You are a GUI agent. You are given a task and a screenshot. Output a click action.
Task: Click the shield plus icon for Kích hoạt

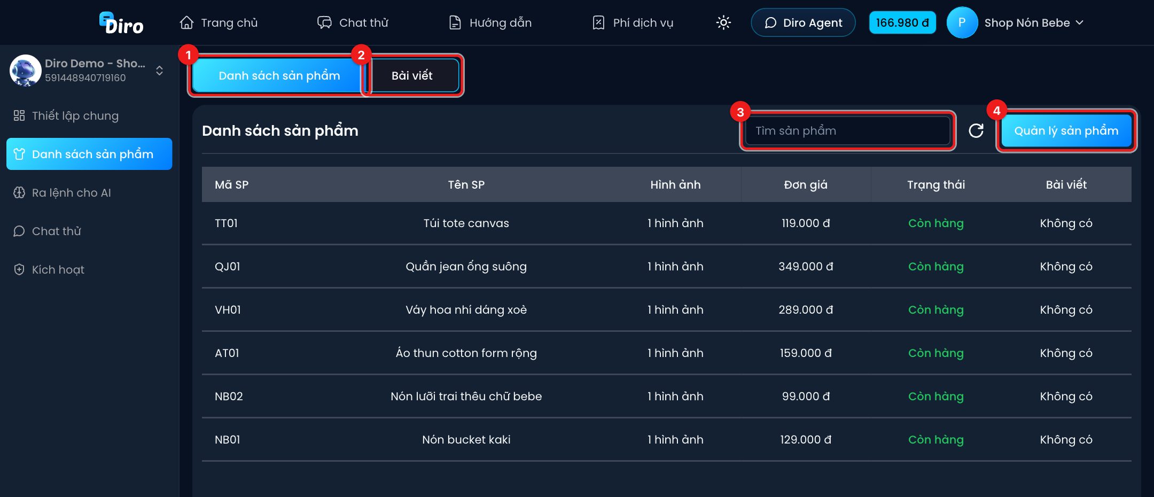coord(19,269)
